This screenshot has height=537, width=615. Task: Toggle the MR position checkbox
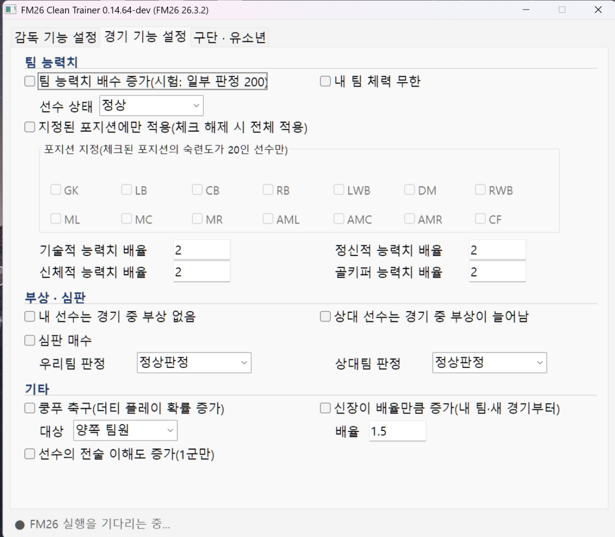[x=197, y=219]
